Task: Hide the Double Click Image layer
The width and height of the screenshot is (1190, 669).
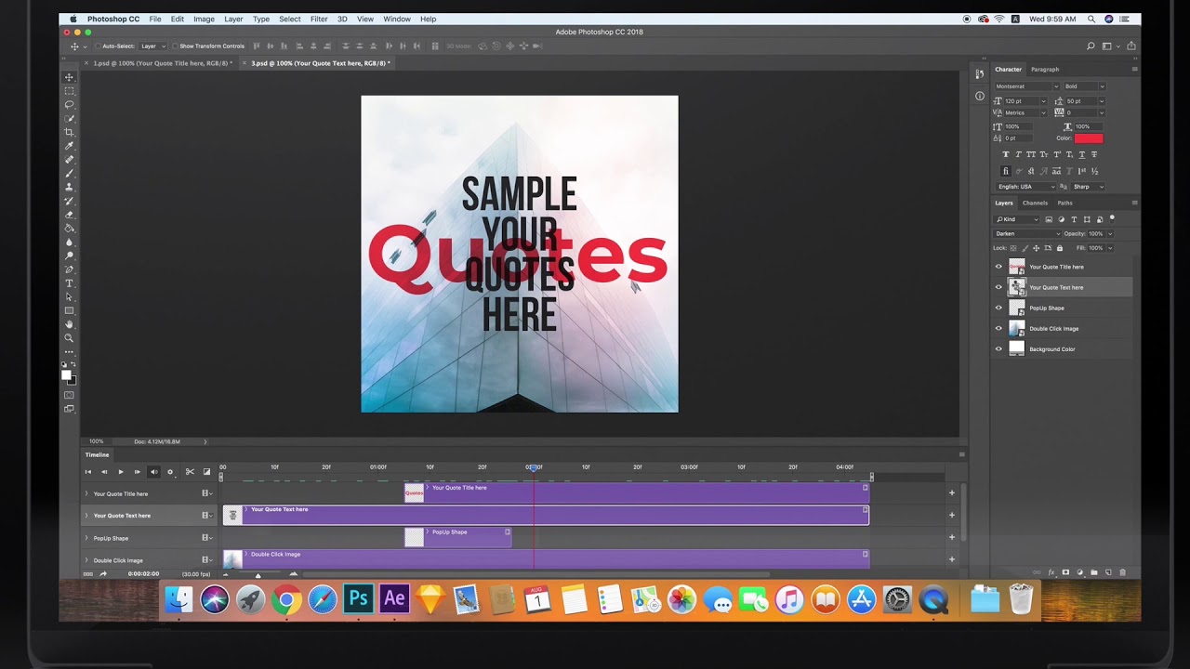Action: 999,328
